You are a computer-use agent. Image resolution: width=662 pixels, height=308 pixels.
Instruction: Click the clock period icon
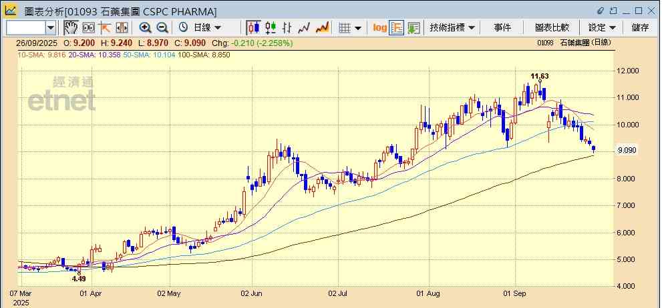point(183,28)
